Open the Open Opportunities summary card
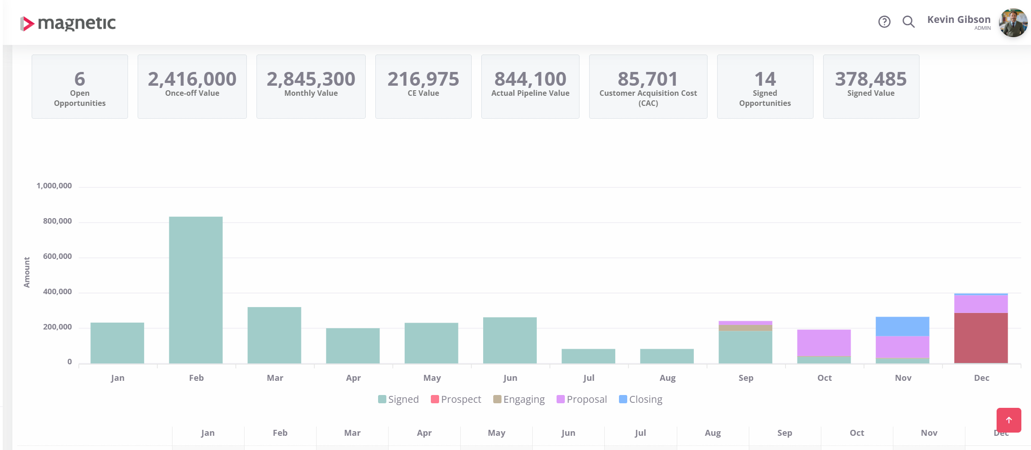This screenshot has width=1031, height=450. pyautogui.click(x=80, y=87)
